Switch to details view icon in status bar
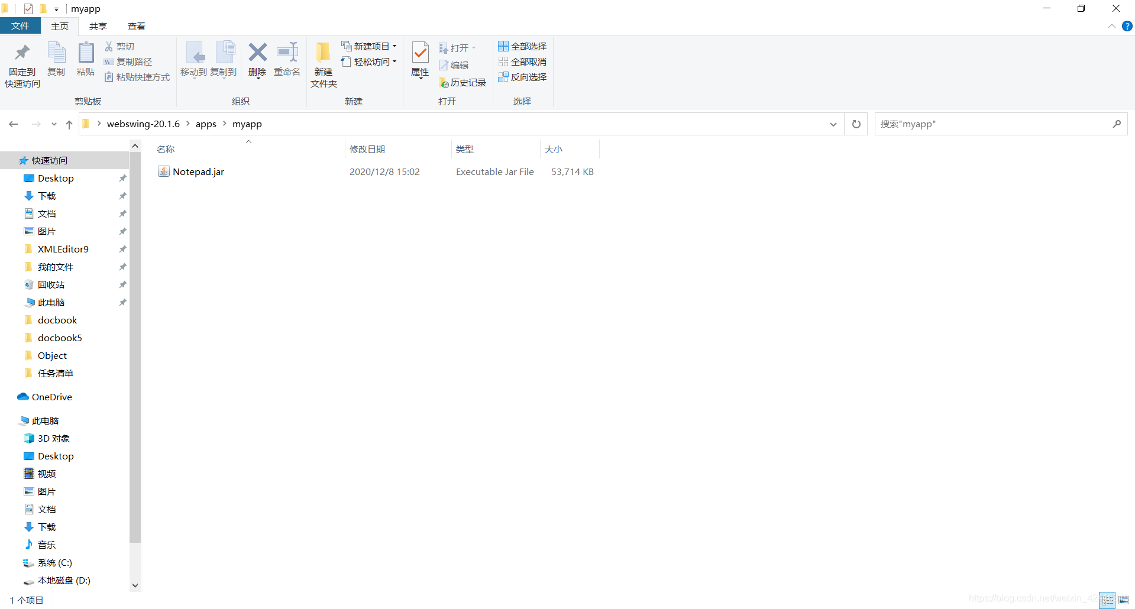Viewport: 1135px width, 609px height. click(1108, 600)
